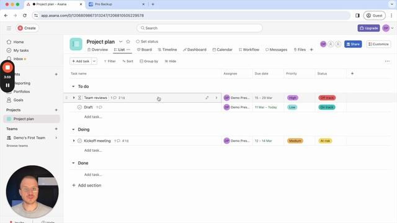Image resolution: width=397 pixels, height=223 pixels.
Task: Switch to the Timeline tab
Action: coord(167,50)
